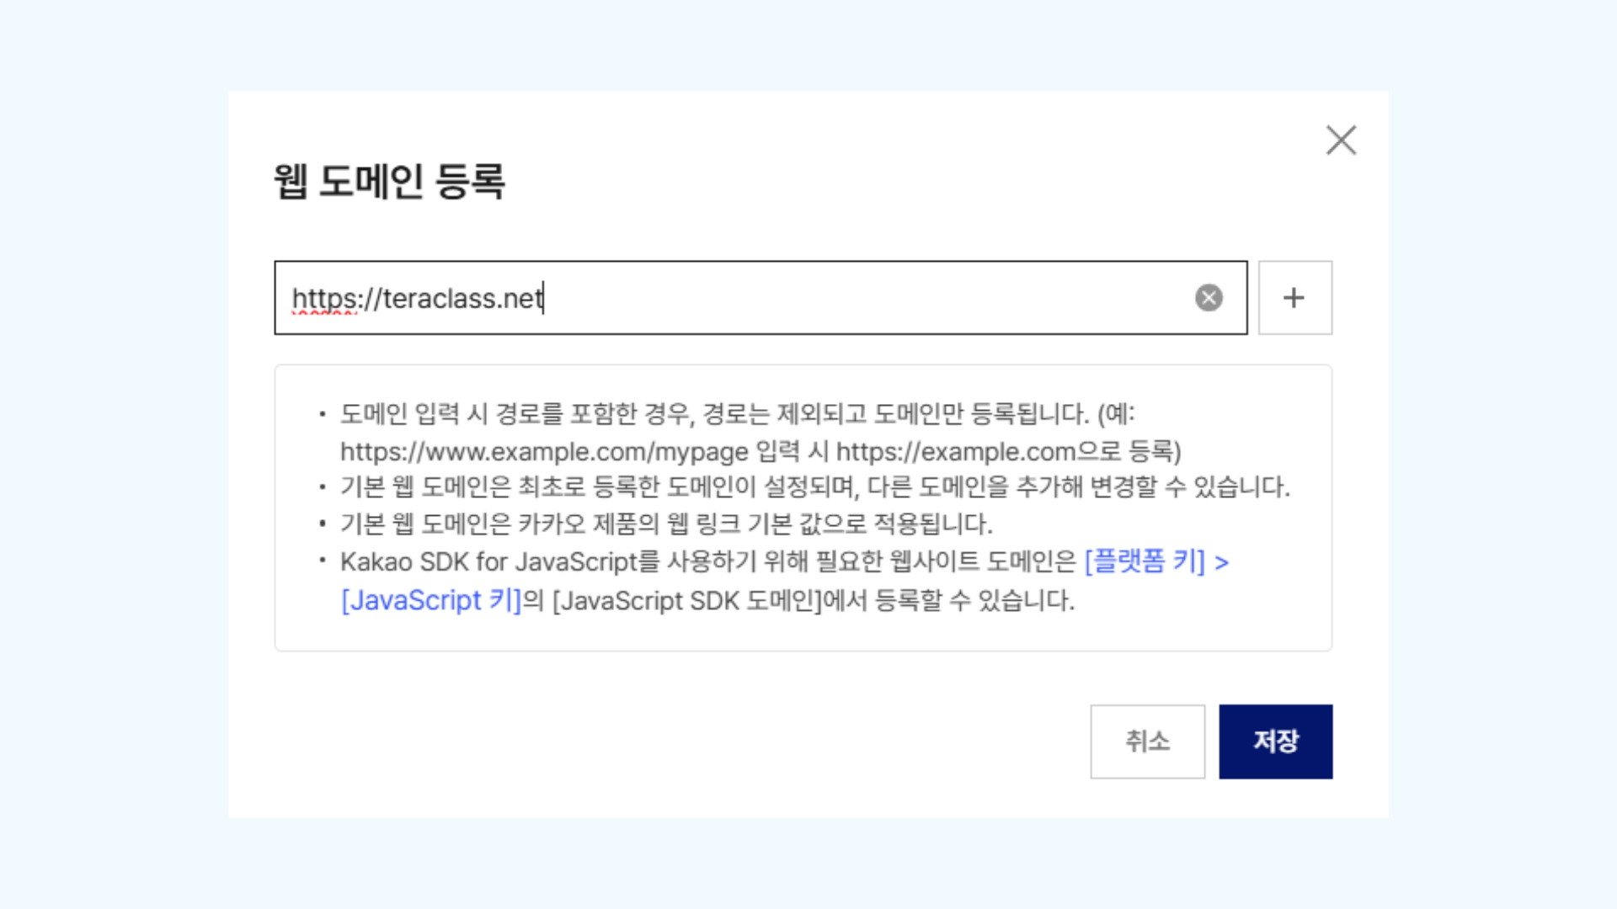Click the > arrow after [플랫폼 키]
Image resolution: width=1617 pixels, height=909 pixels.
[x=1222, y=562]
